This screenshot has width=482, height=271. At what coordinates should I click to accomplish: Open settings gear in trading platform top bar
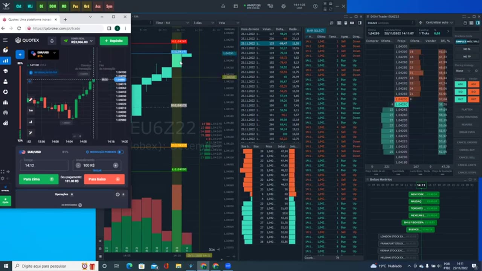(283, 6)
